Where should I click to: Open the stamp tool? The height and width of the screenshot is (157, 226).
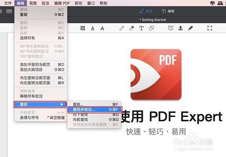[180, 28]
